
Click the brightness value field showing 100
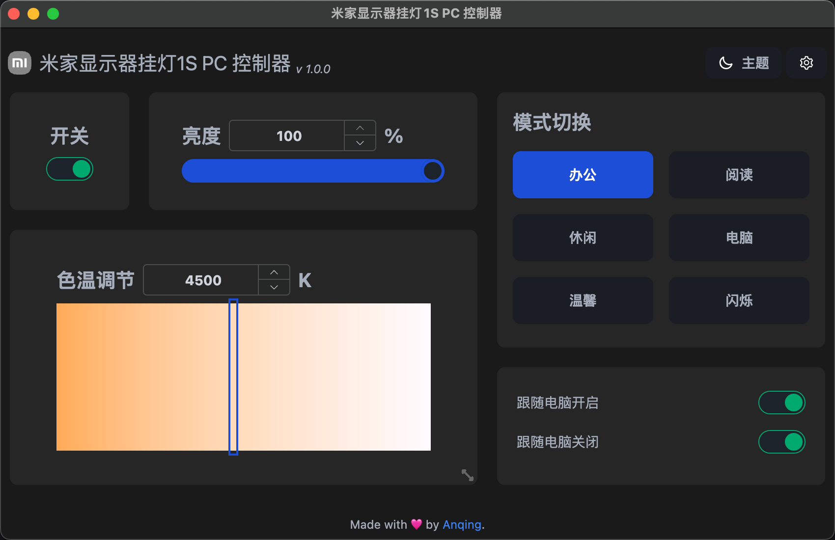287,135
